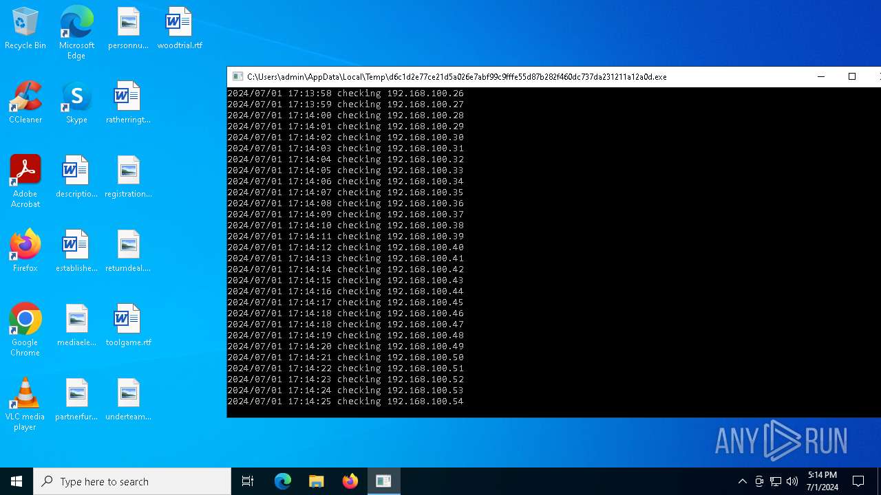
Task: Minimize the console window
Action: coord(820,77)
